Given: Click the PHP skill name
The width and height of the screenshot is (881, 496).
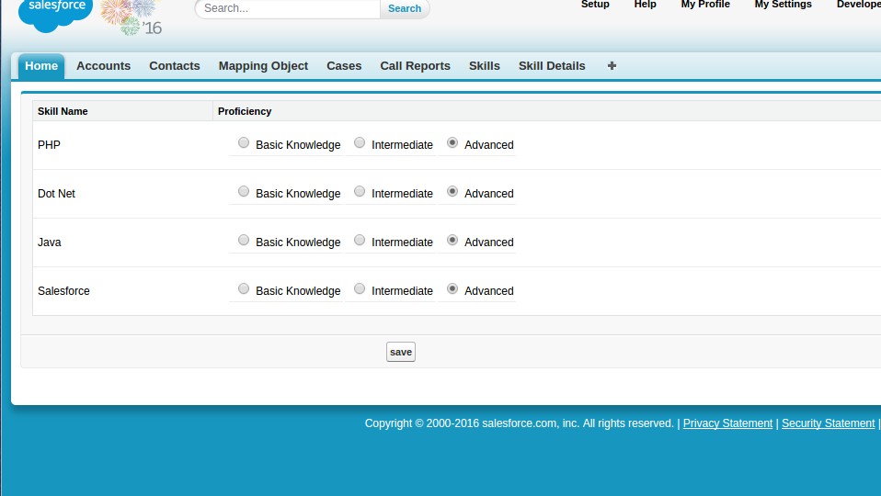Looking at the screenshot, I should [49, 145].
